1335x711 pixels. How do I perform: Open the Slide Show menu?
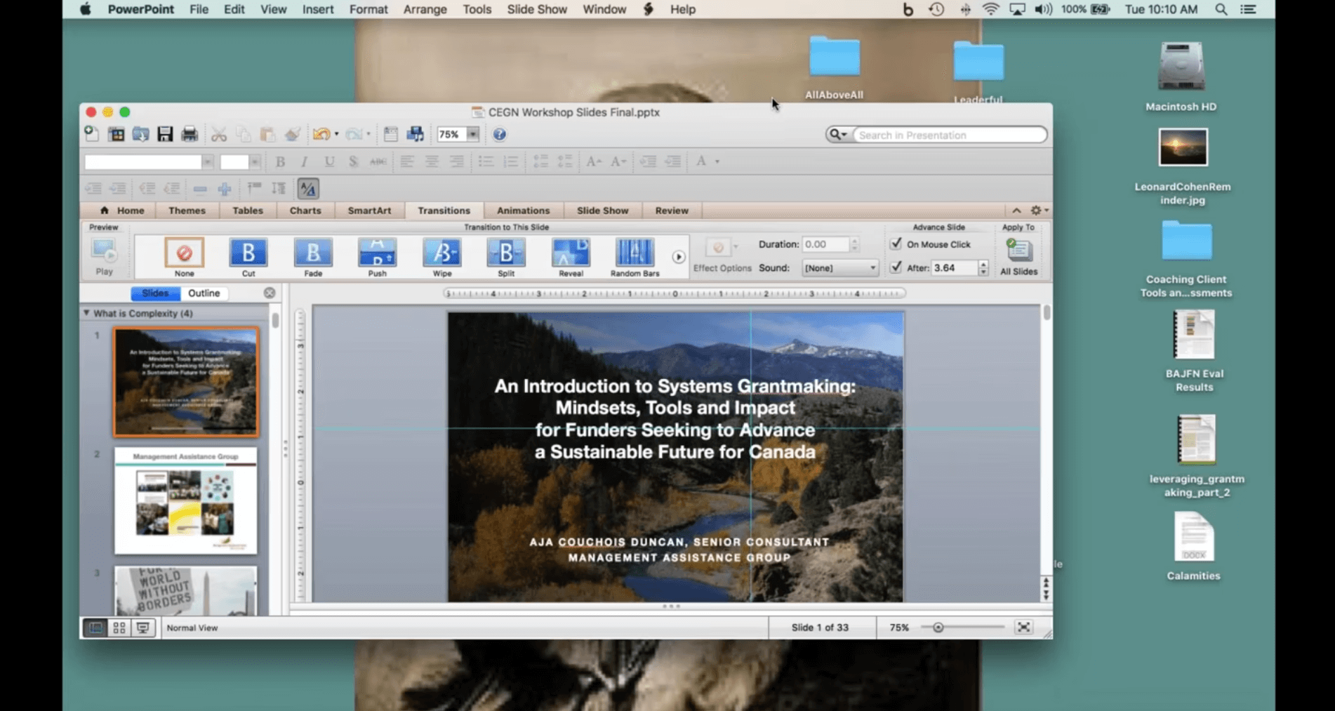point(536,9)
